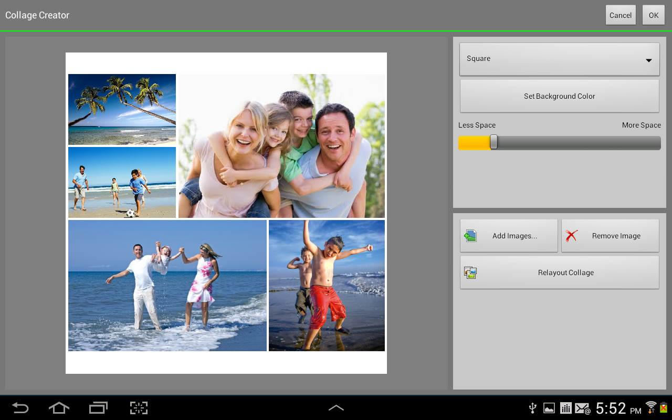Viewport: 672px width, 420px height.
Task: Select the family piggyback portrait photo
Action: pyautogui.click(x=281, y=146)
